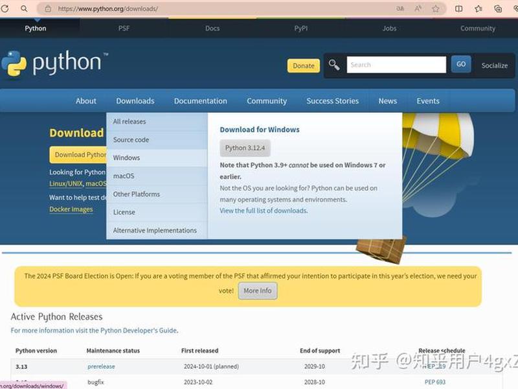Open the Downloads navigation menu
The width and height of the screenshot is (518, 389).
click(135, 101)
